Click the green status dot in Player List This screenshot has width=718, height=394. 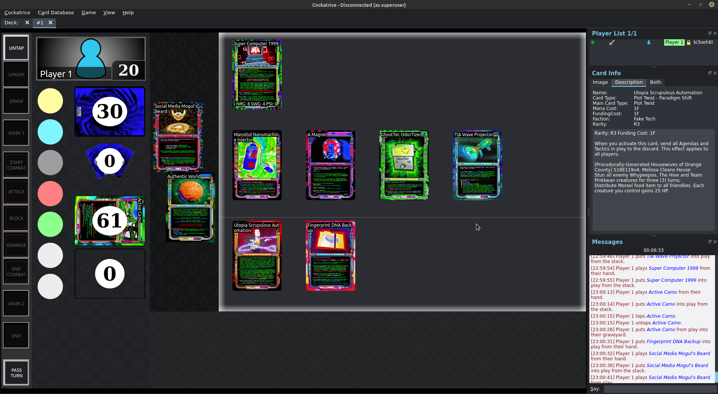tap(593, 42)
